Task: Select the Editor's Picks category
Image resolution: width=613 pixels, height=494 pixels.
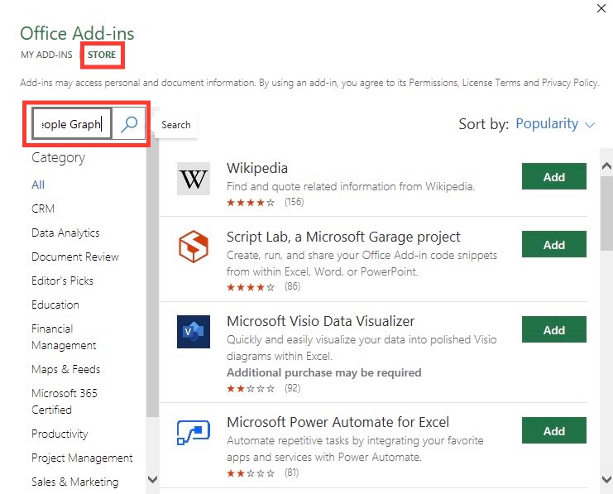Action: pos(62,281)
